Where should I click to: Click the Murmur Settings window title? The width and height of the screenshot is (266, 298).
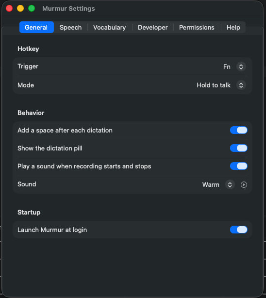tap(68, 9)
